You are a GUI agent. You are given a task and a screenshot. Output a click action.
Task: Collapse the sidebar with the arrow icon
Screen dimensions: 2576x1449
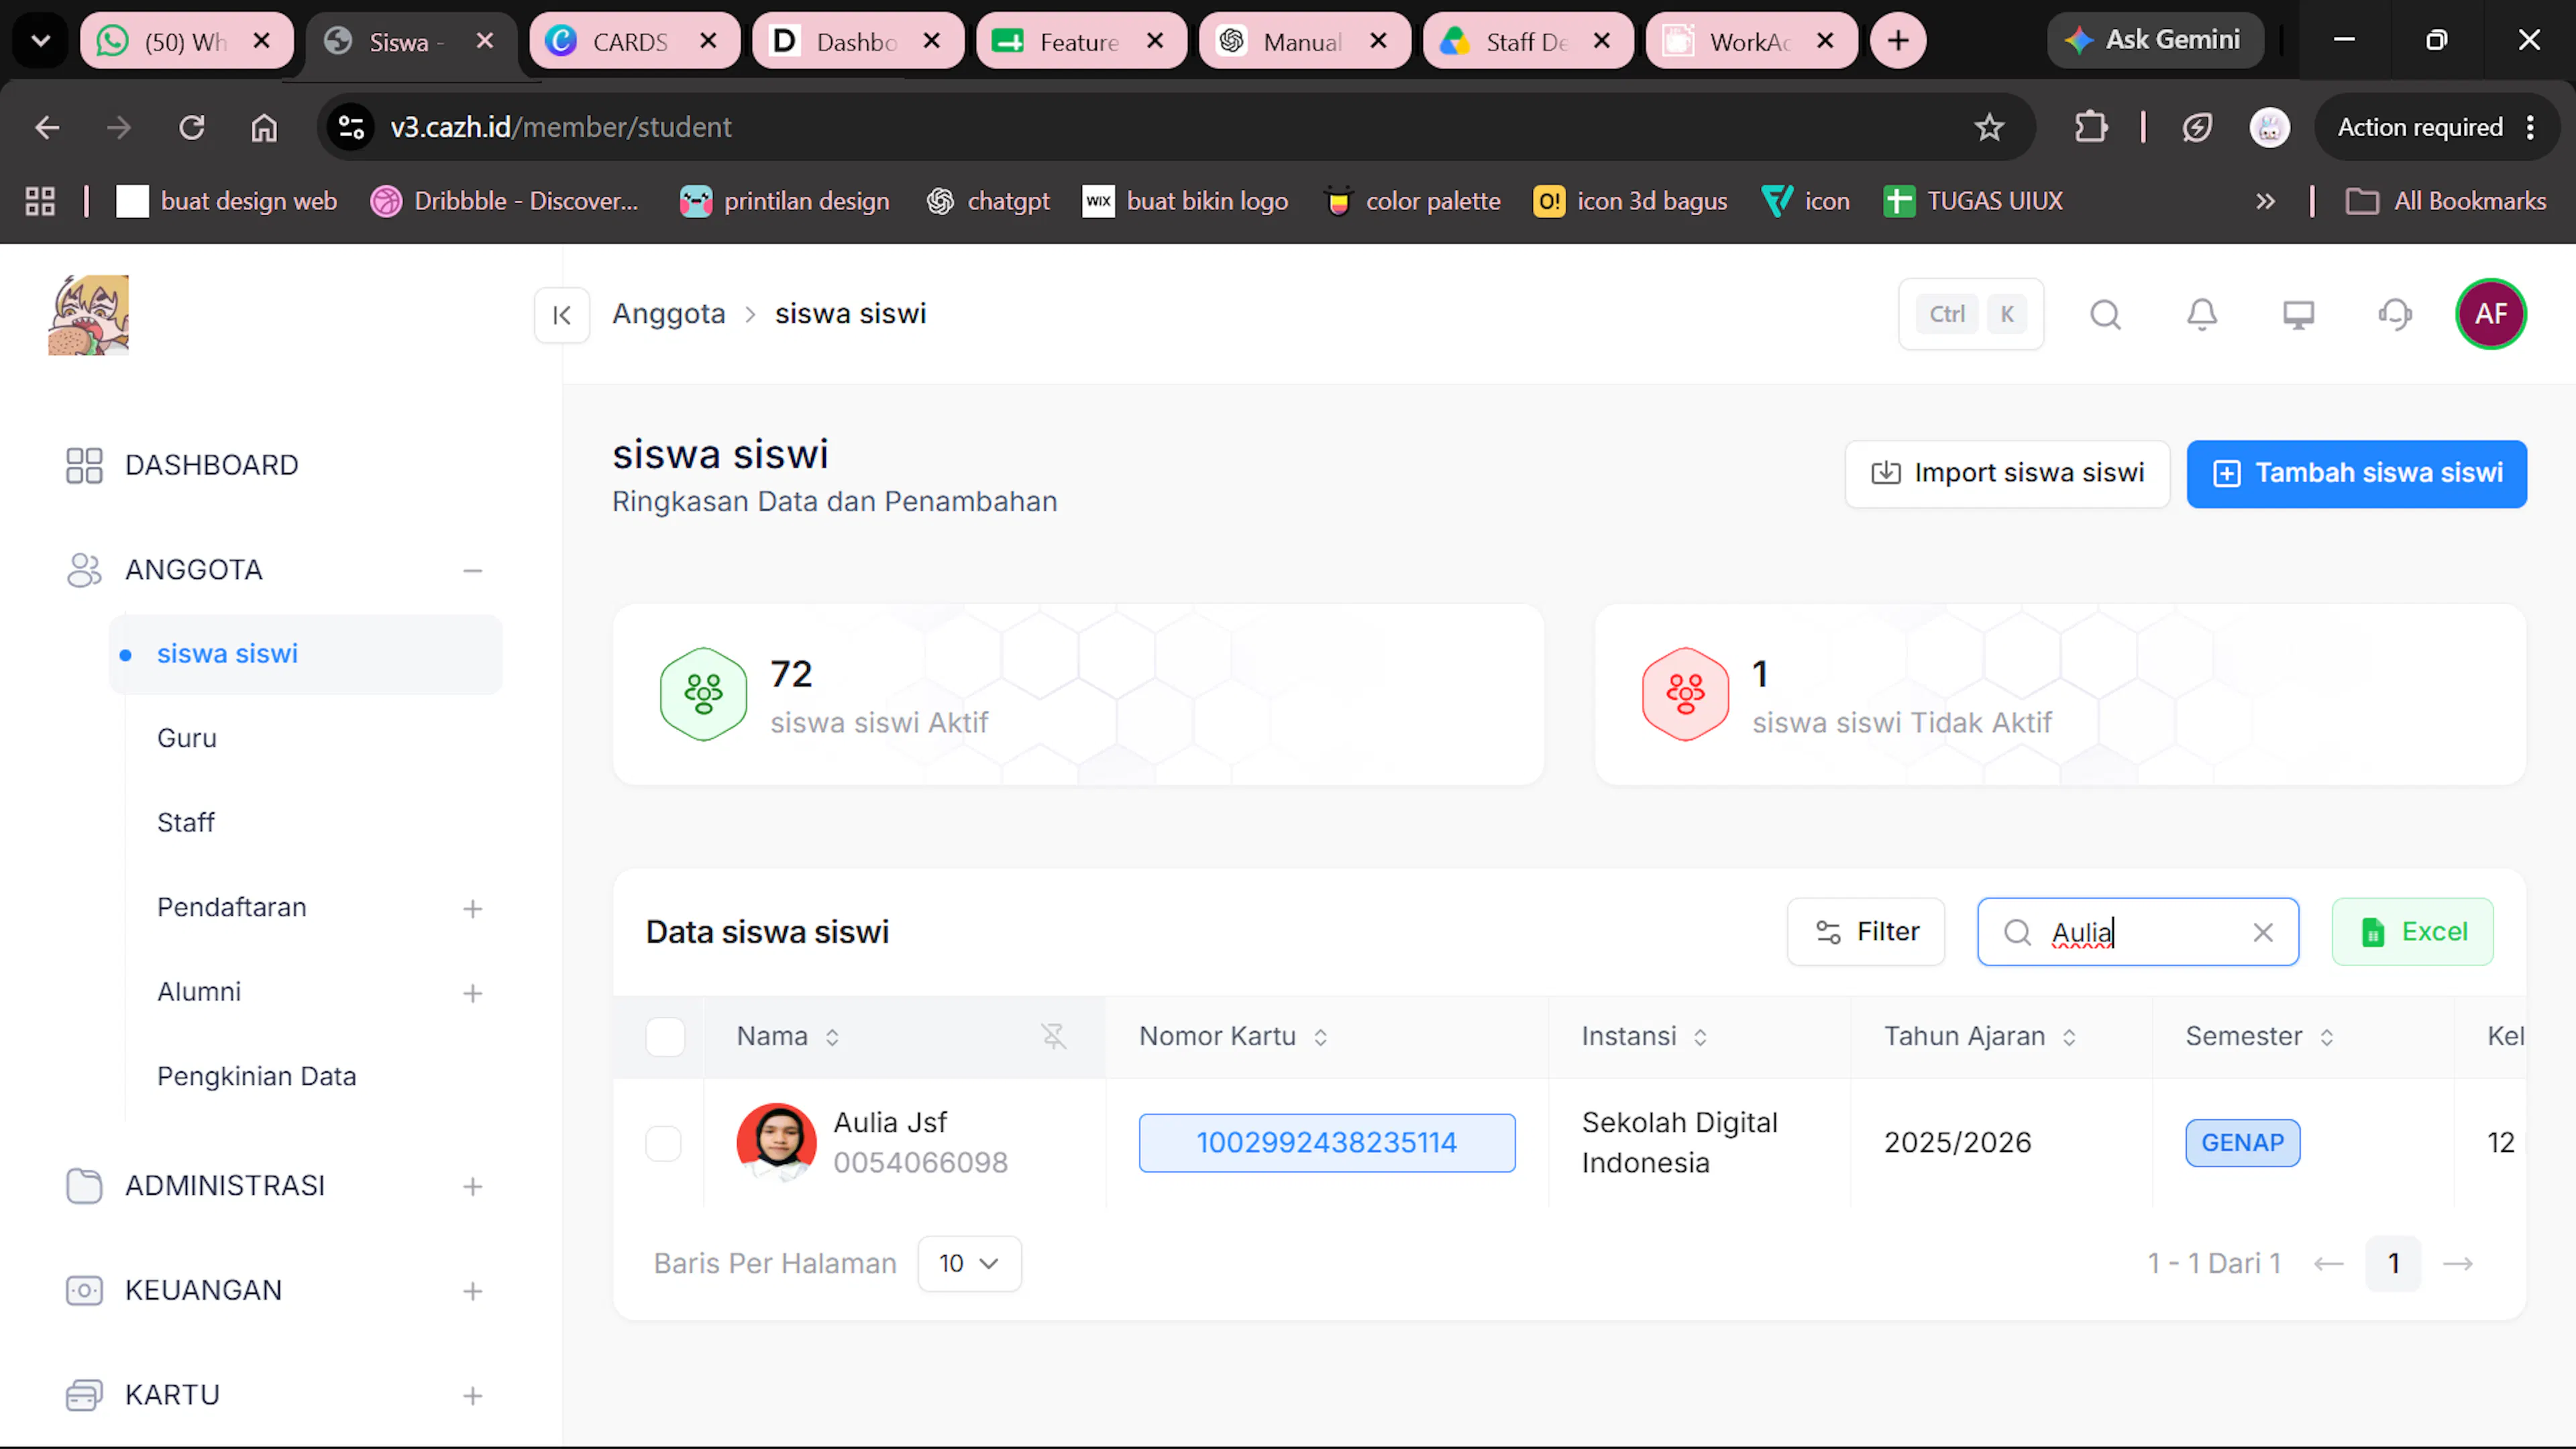[x=562, y=315]
